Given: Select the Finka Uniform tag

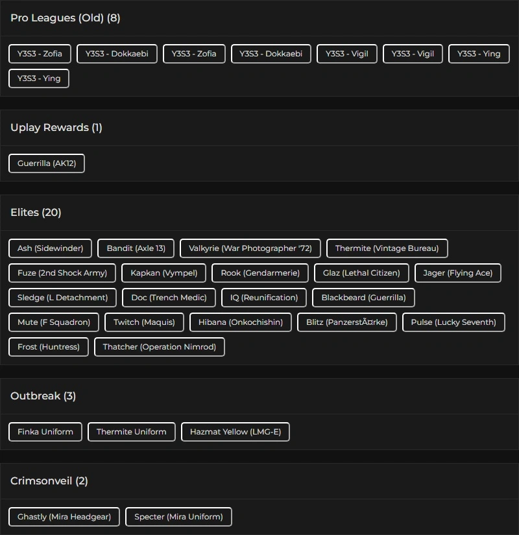Looking at the screenshot, I should pos(45,432).
